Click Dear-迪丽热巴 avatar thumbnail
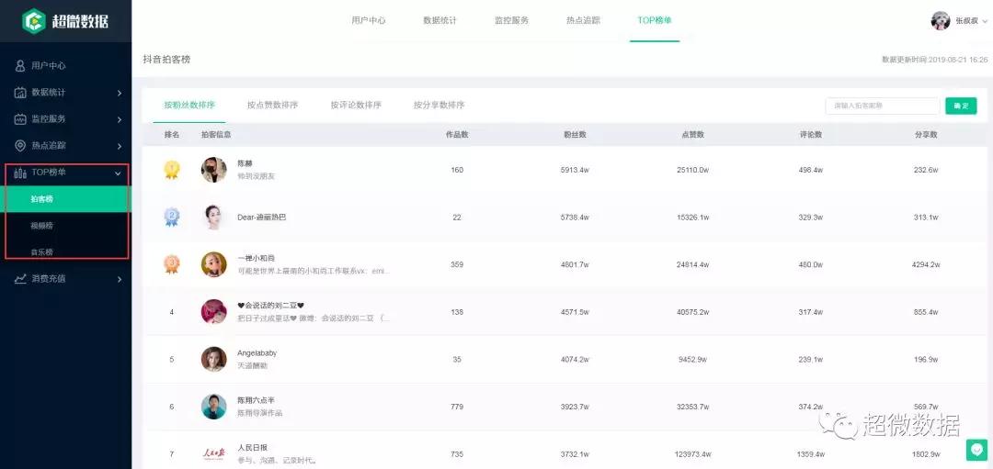The width and height of the screenshot is (993, 469). (x=214, y=217)
